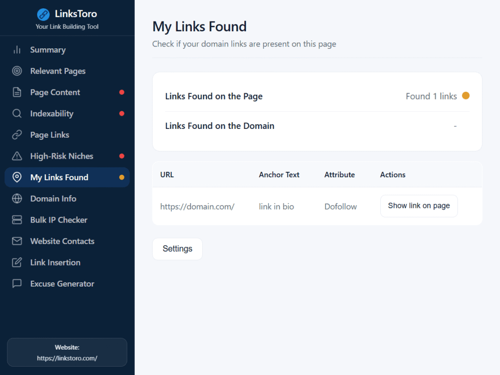
Task: Click the Page Content document icon
Action: pyautogui.click(x=17, y=92)
